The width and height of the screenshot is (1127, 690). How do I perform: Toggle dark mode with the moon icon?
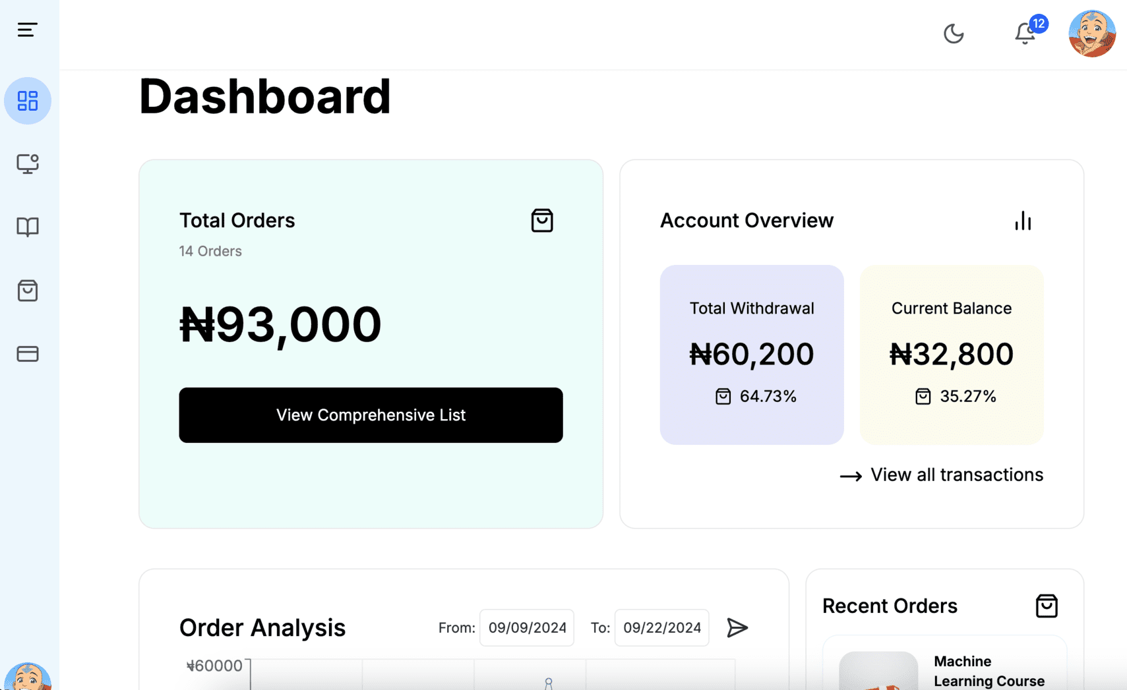tap(954, 34)
